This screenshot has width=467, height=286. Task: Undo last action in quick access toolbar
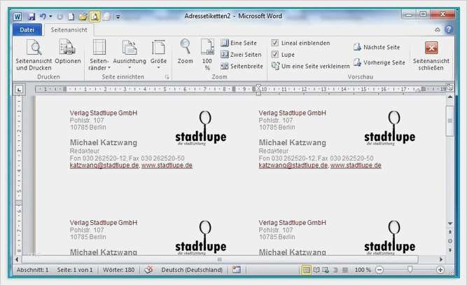(43, 16)
